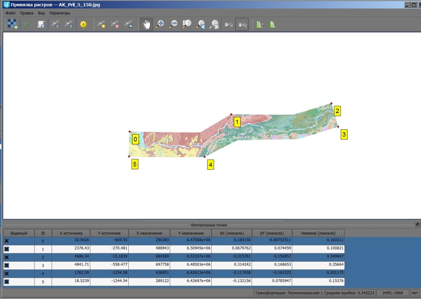
Task: Select the Add point tool
Action: [x=101, y=25]
